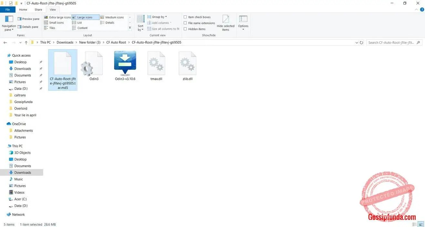Image resolution: width=425 pixels, height=227 pixels.
Task: Open pinned Data (D:) under Quick access
Action: (x=21, y=88)
